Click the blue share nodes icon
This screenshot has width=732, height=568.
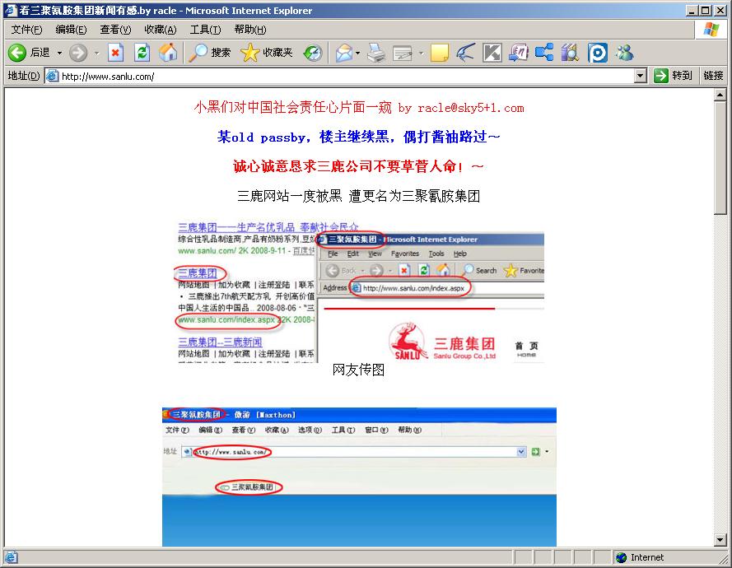[544, 53]
